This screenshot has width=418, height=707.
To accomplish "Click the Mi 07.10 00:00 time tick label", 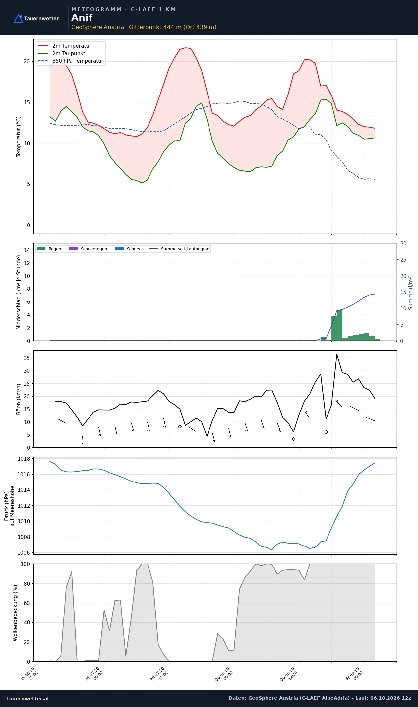I will coord(94,674).
